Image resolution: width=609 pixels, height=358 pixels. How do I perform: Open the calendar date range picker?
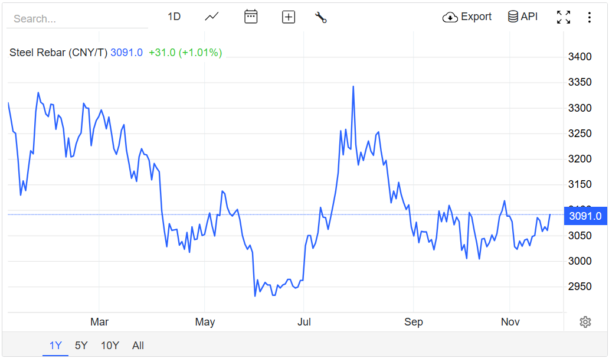coord(251,17)
